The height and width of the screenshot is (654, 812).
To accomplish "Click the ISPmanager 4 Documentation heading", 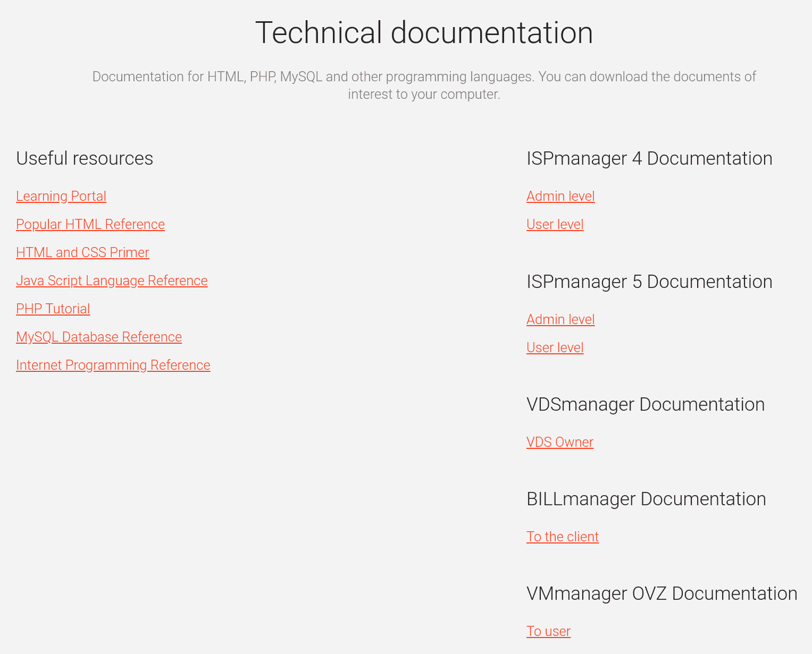I will coord(649,158).
